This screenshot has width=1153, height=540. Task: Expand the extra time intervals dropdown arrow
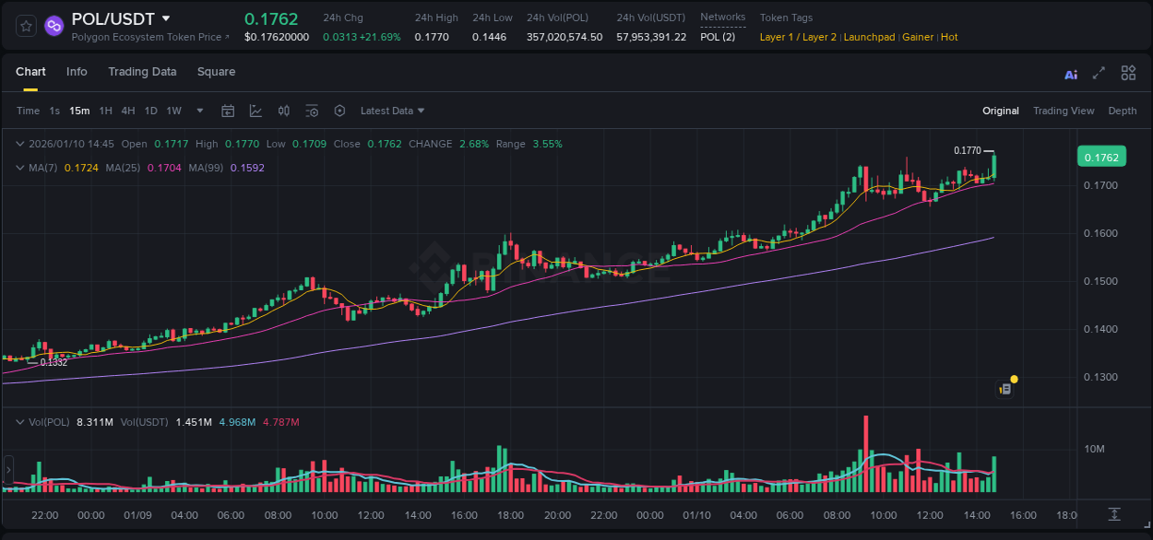tap(199, 111)
